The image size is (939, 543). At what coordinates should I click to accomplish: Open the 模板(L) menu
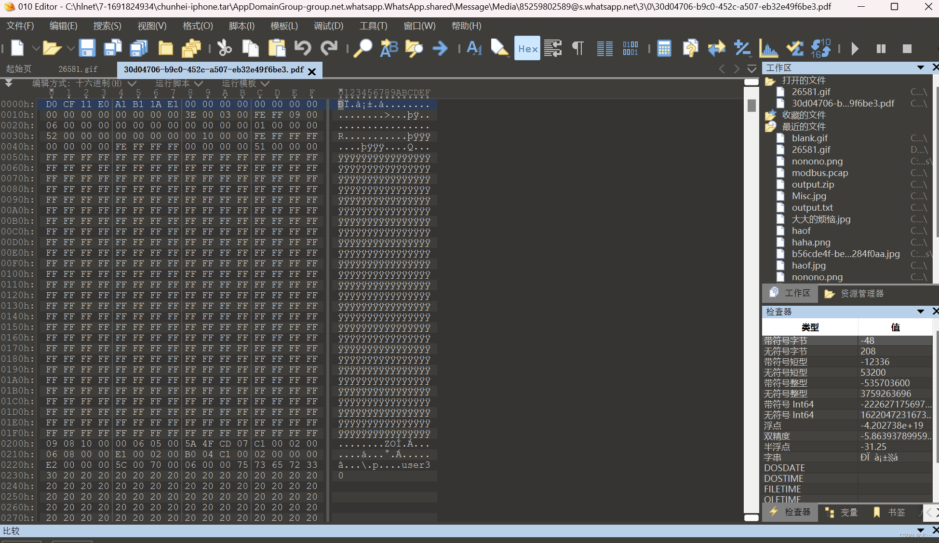[284, 26]
